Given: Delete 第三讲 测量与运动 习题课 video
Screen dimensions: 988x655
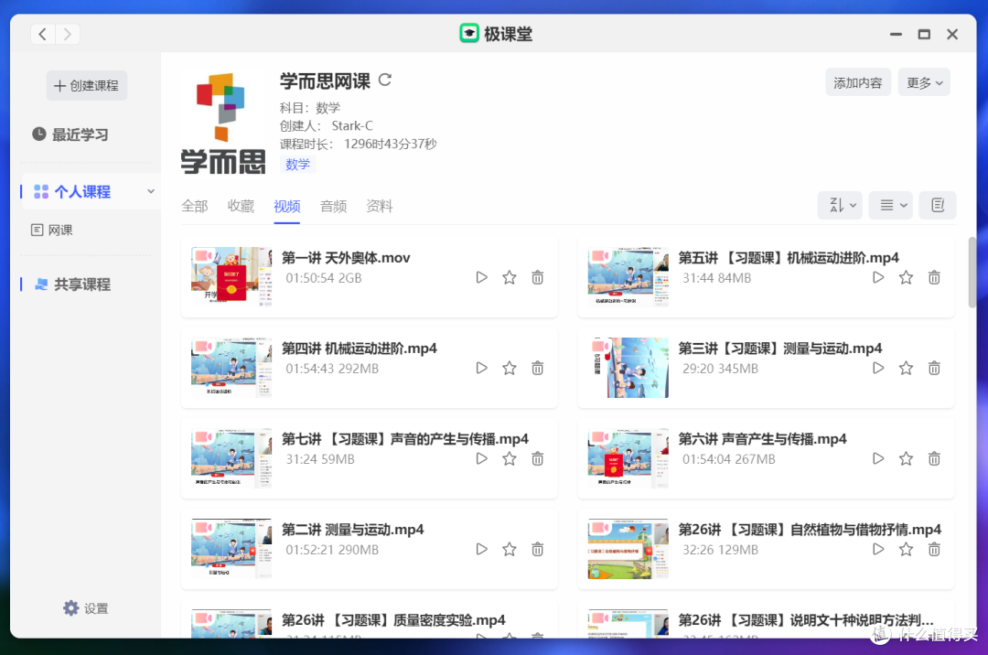Looking at the screenshot, I should click(934, 368).
